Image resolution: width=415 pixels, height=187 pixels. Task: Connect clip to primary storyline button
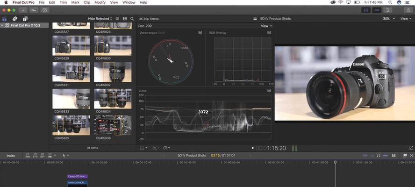28,156
